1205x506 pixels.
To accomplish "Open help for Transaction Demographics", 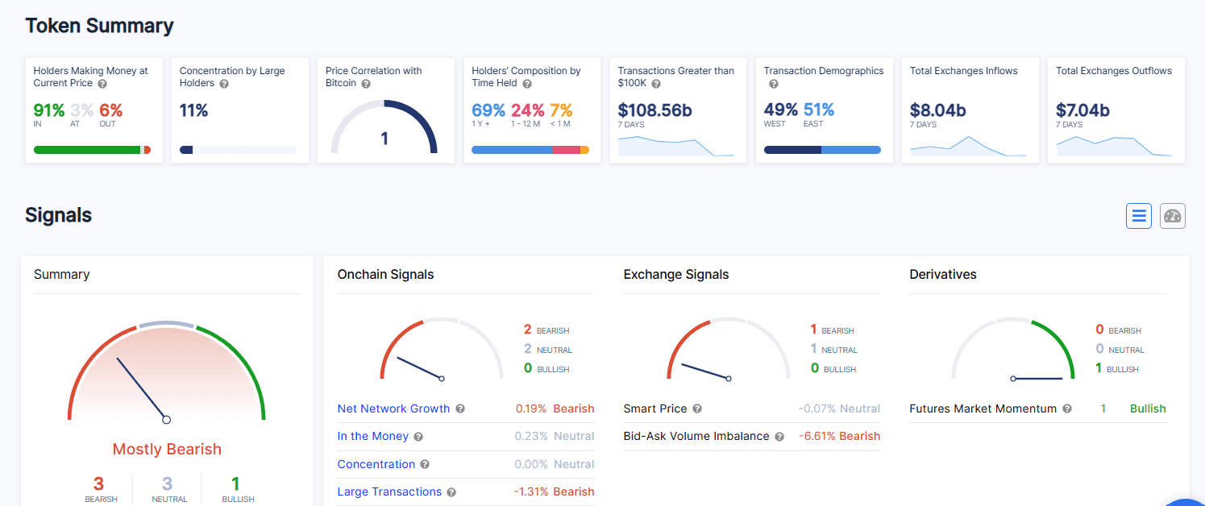I will [773, 84].
